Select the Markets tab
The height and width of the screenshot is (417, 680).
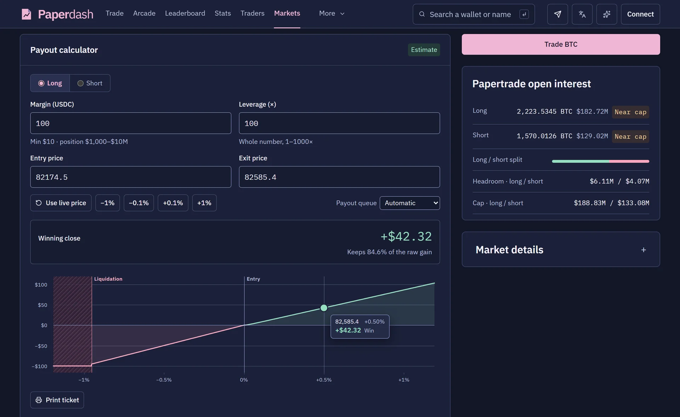tap(287, 13)
